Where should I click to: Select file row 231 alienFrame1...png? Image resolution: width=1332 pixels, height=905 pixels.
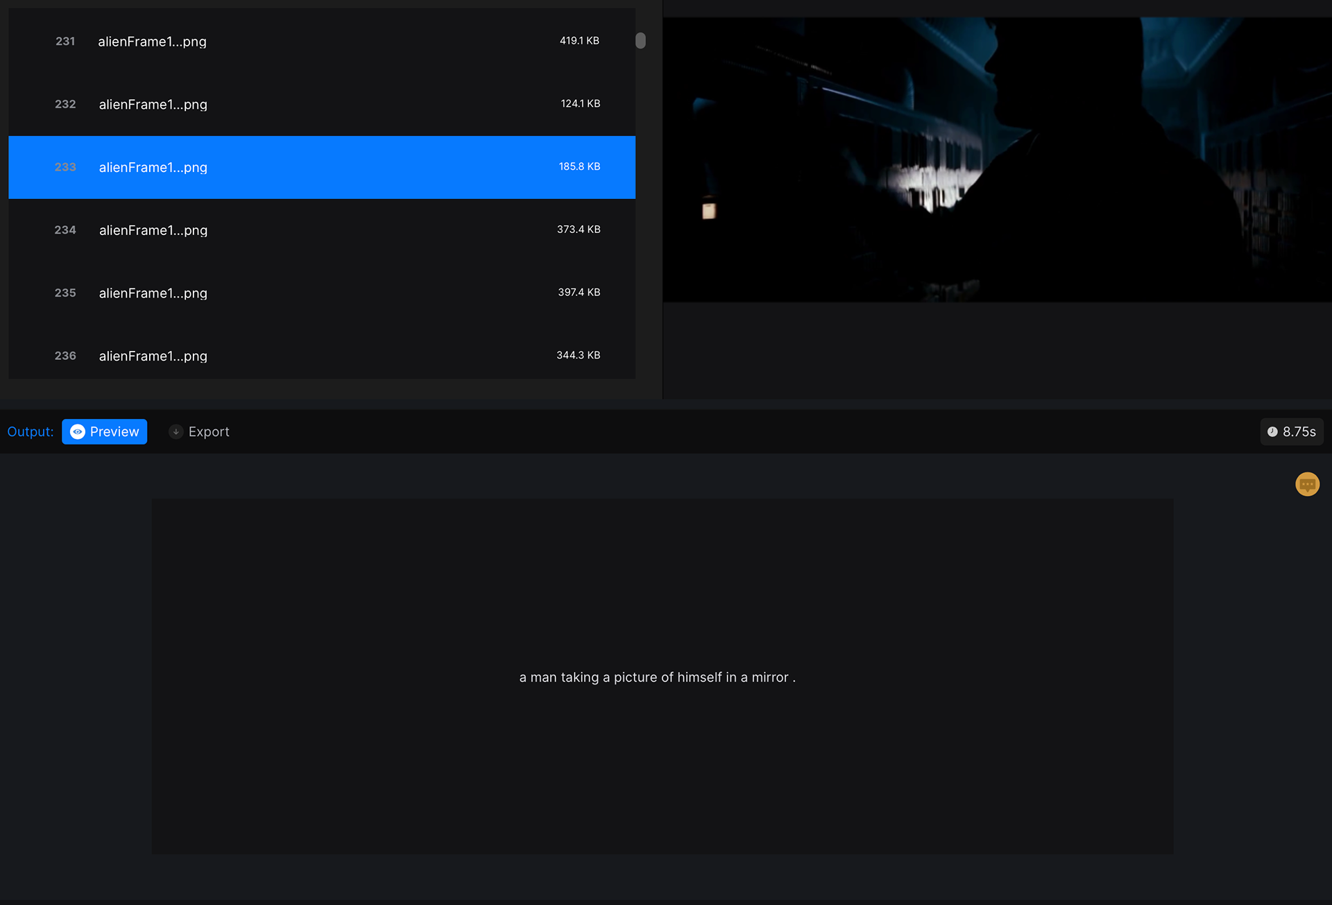coord(322,42)
